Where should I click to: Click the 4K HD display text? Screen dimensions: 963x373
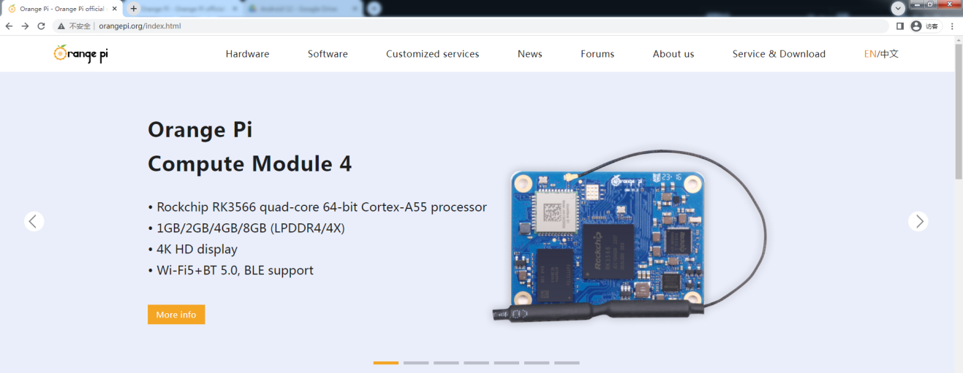click(192, 249)
